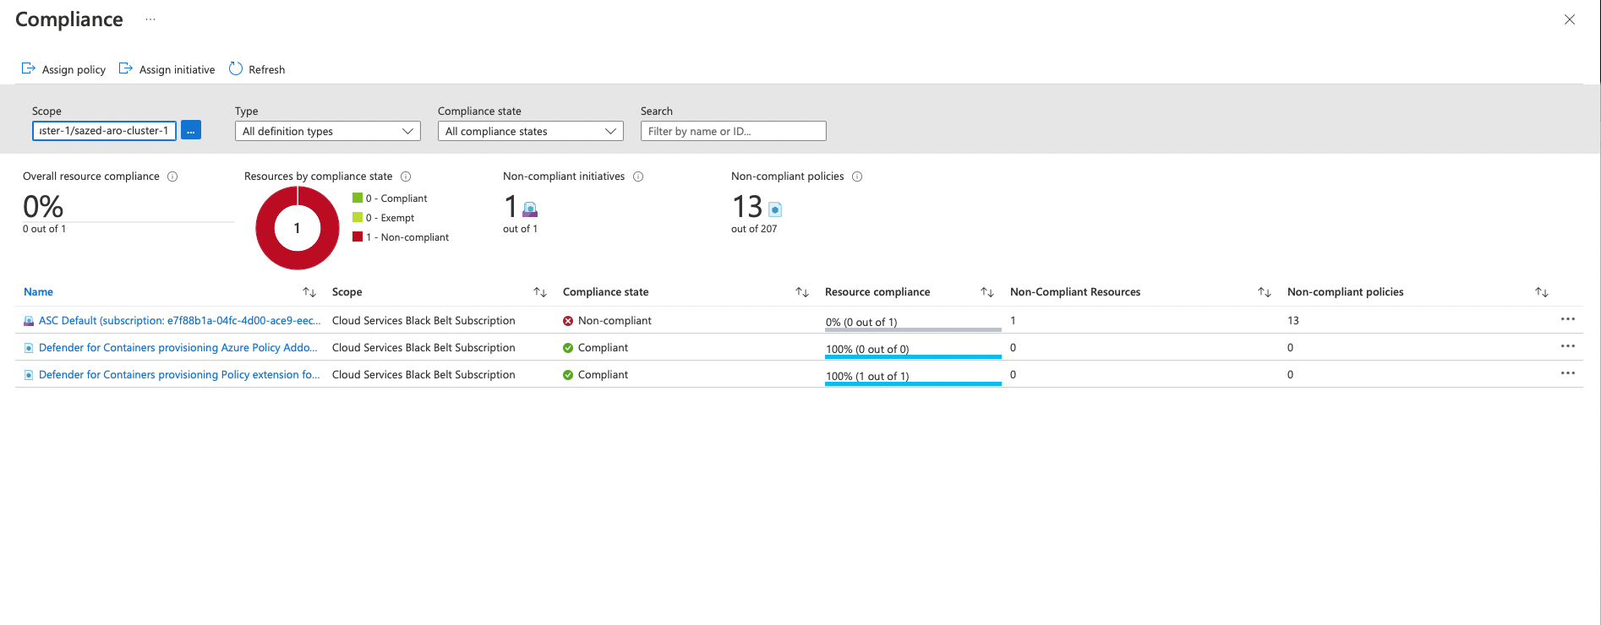Click the Search filter input field
Image resolution: width=1601 pixels, height=625 pixels.
(x=733, y=131)
